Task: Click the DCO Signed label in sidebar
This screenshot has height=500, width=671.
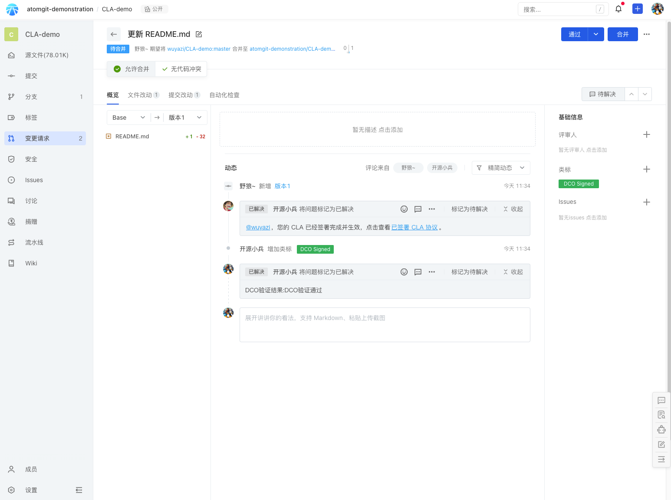Action: (x=579, y=184)
